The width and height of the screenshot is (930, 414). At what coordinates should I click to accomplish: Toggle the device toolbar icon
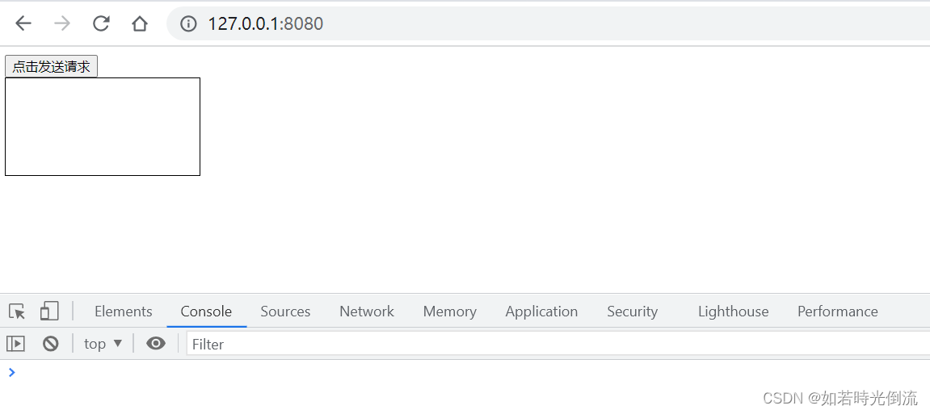tap(49, 311)
